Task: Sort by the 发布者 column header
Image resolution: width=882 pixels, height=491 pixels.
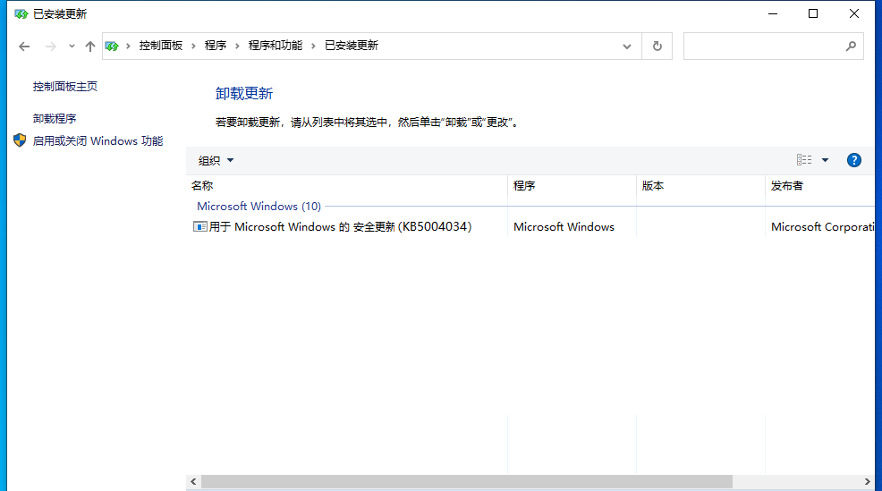Action: point(820,186)
